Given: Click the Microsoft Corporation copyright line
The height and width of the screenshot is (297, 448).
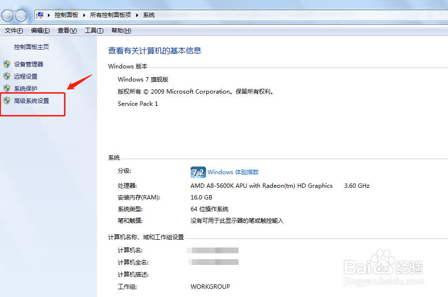Looking at the screenshot, I should coord(196,91).
